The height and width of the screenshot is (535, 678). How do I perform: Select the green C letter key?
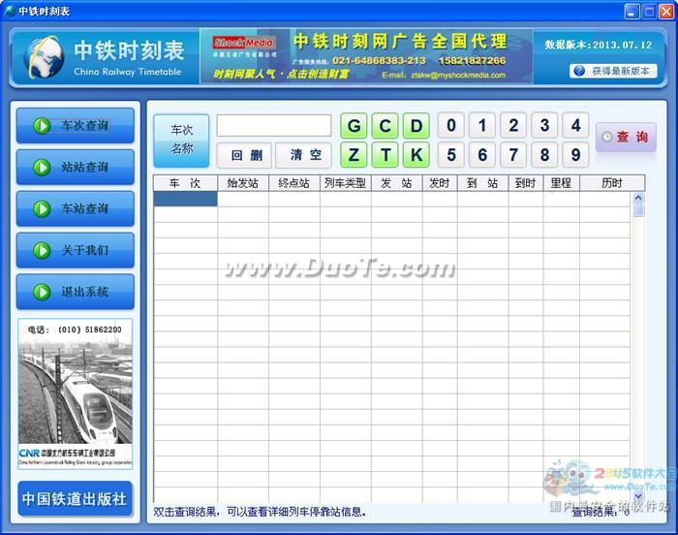(x=385, y=126)
